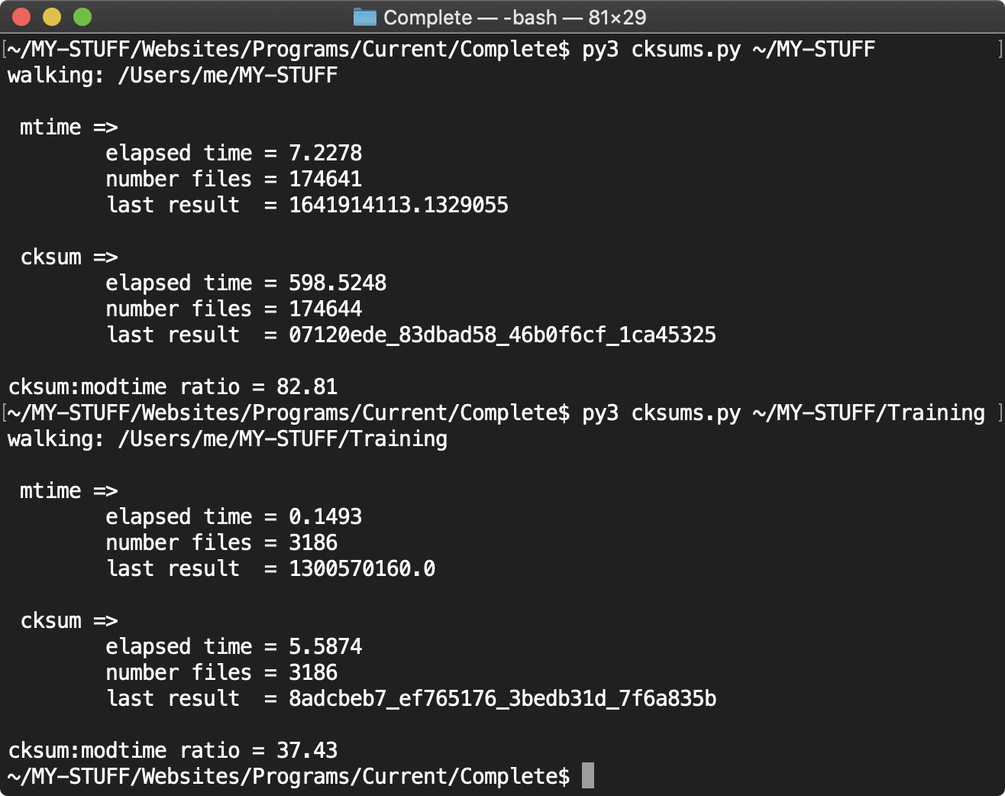
Task: Click the "walking: /Users/me/MY-STUFF/Training" output line
Action: [x=228, y=439]
